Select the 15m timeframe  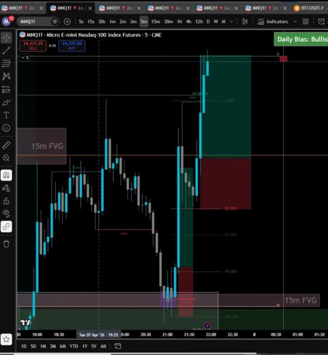point(155,22)
